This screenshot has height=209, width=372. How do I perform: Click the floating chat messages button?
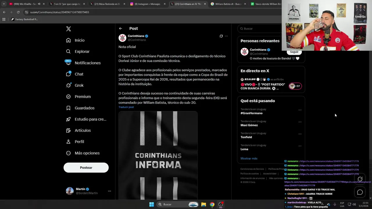pos(360,192)
